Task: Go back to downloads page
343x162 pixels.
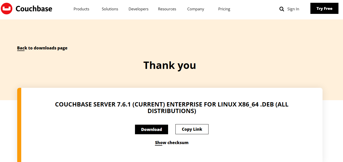Action: click(42, 48)
